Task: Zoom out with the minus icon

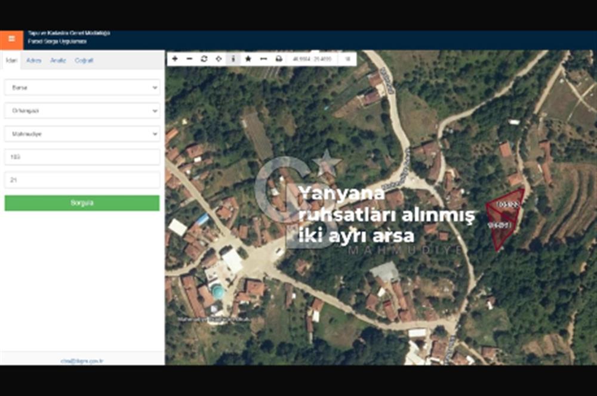Action: click(x=189, y=59)
